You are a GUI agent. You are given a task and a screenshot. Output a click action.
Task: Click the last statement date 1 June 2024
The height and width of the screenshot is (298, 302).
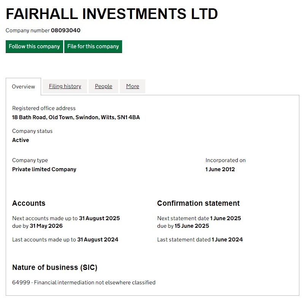point(227,240)
